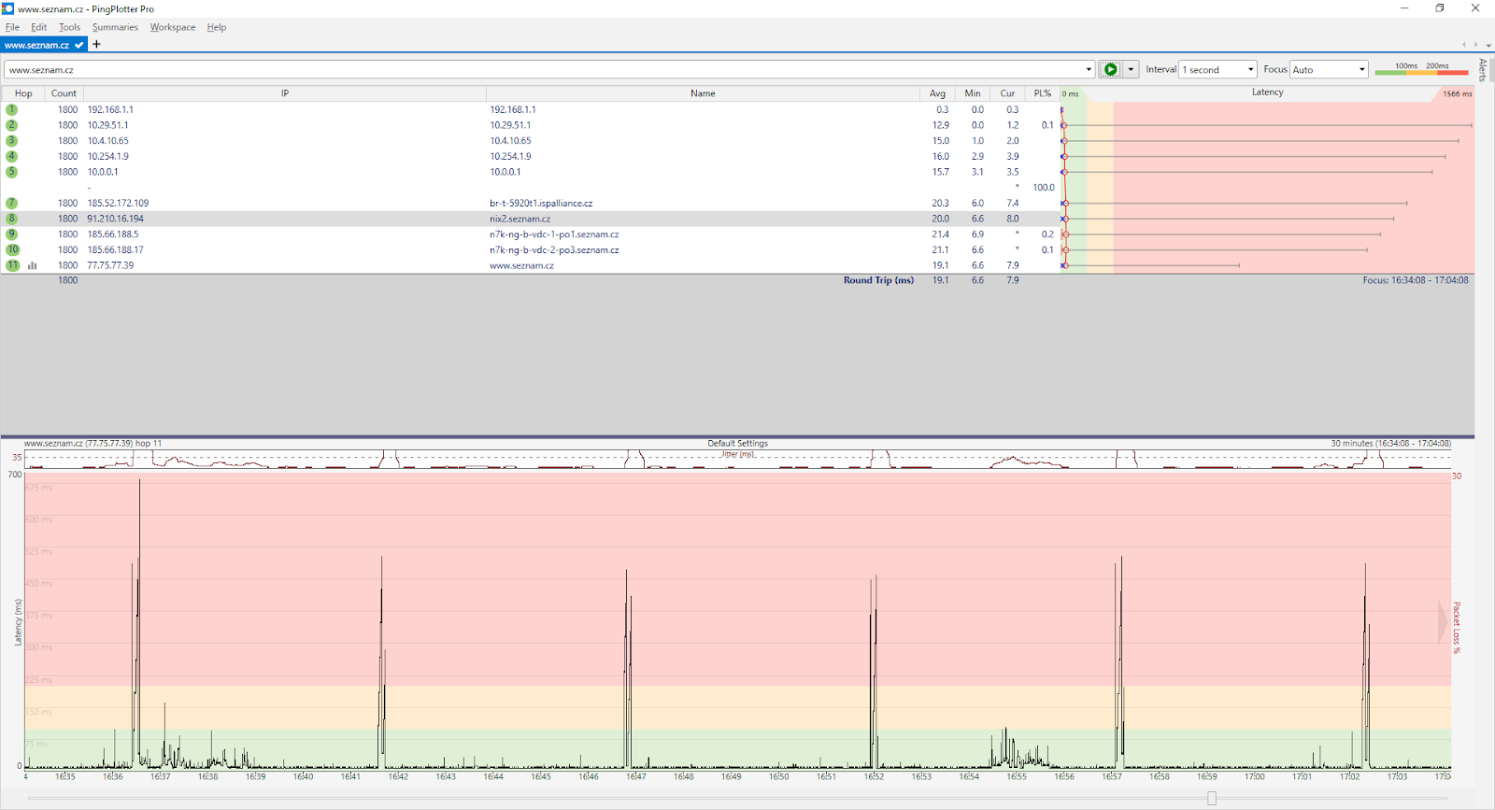The width and height of the screenshot is (1495, 810).
Task: Click the plus icon to add a new target tab
Action: [96, 44]
